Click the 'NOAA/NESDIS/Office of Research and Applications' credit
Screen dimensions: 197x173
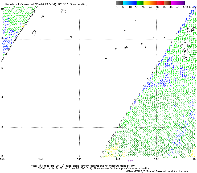[157, 171]
